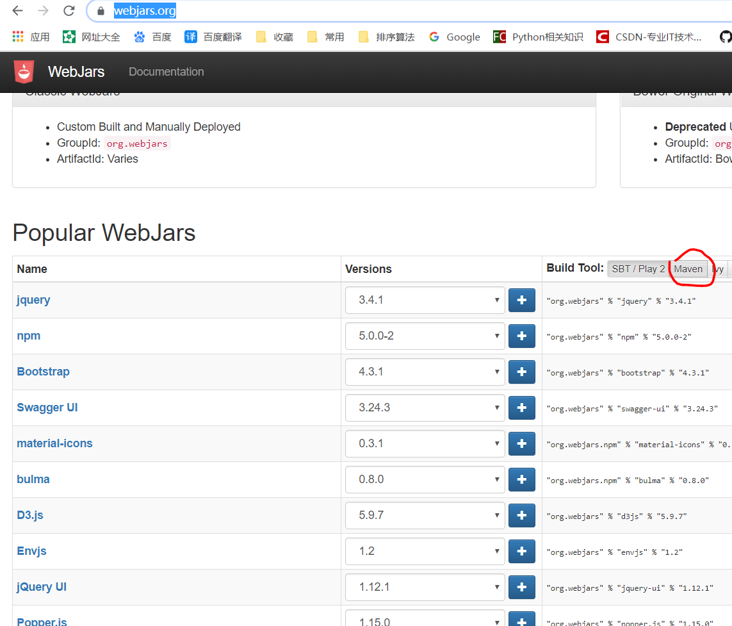The image size is (732, 626).
Task: Click the envjs SBT dependency snippet
Action: 614,552
